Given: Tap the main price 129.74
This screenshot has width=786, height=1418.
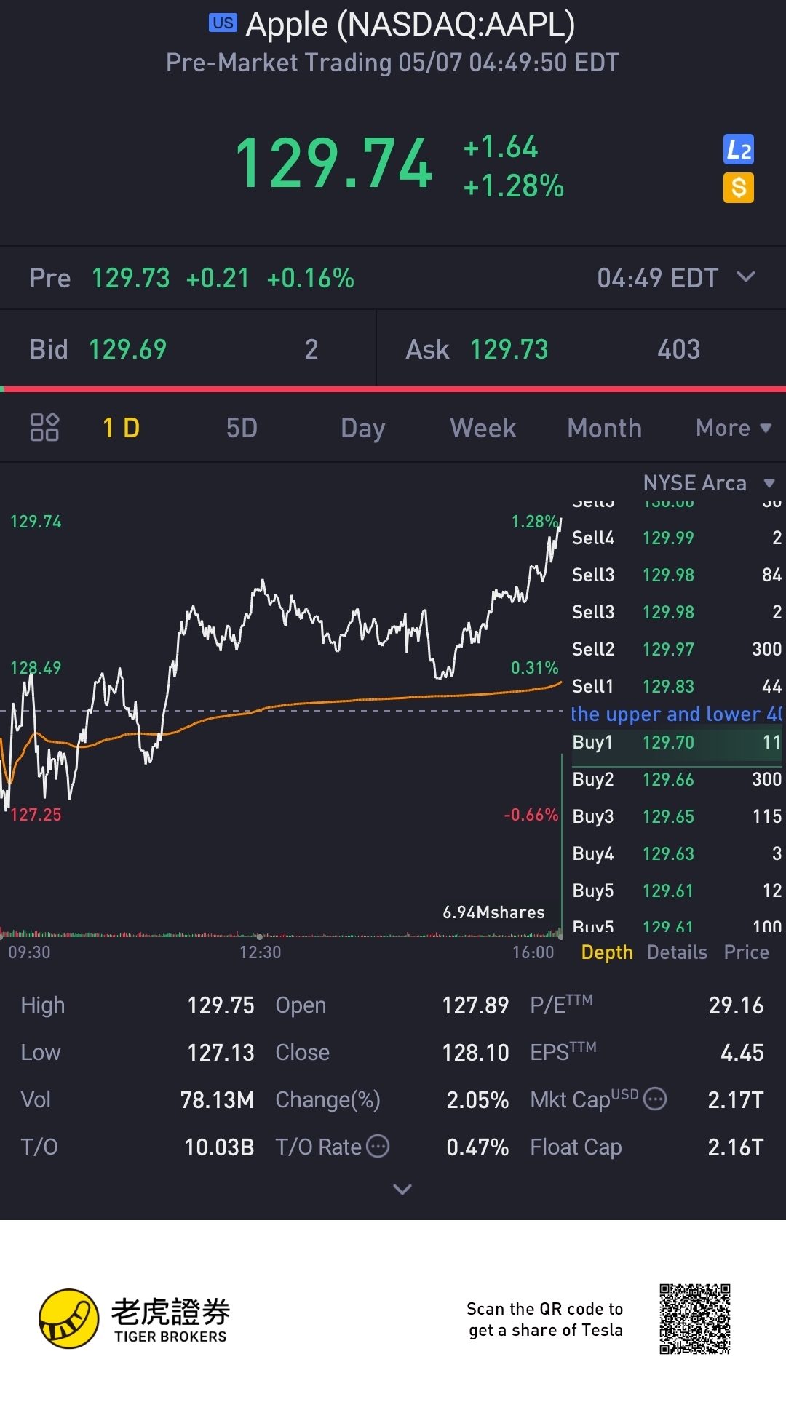Looking at the screenshot, I should tap(334, 164).
